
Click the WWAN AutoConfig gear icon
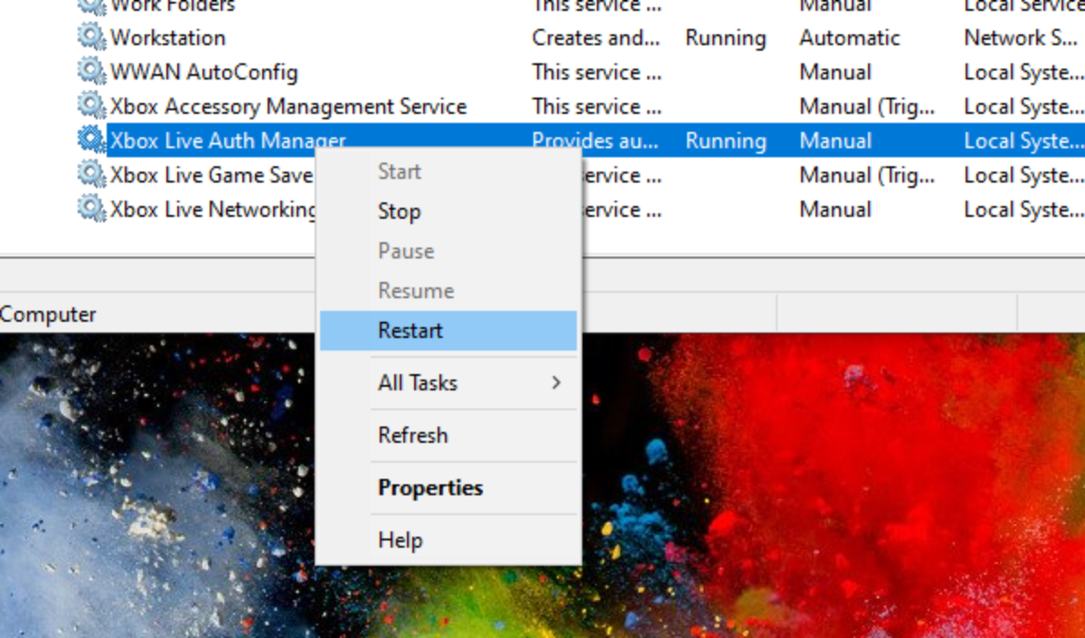click(90, 71)
